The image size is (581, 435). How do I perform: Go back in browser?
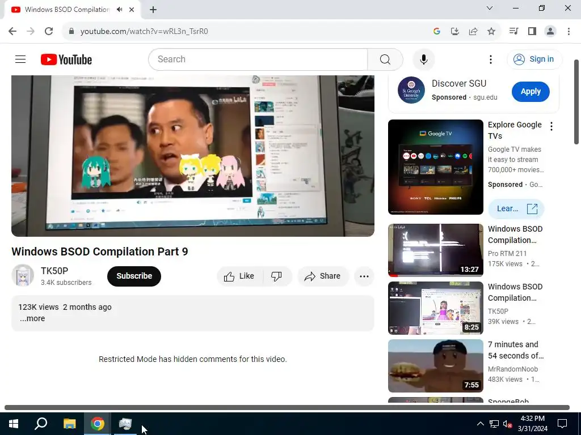click(x=12, y=31)
